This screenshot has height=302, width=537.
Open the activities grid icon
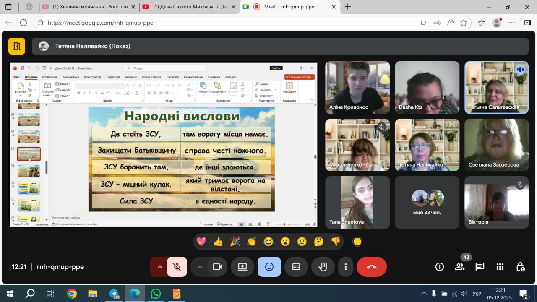tap(500, 267)
